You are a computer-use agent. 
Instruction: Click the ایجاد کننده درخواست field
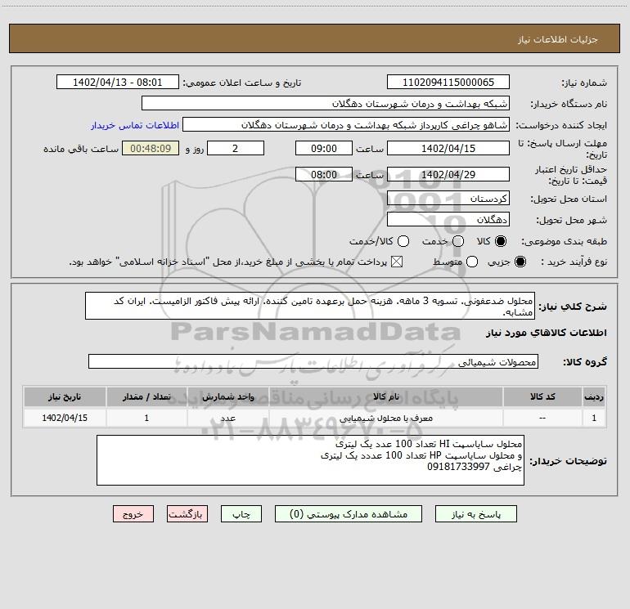[346, 125]
